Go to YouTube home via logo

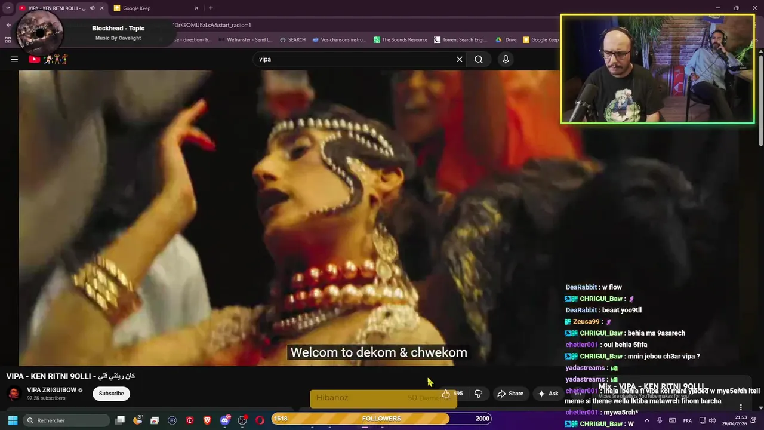(x=48, y=59)
